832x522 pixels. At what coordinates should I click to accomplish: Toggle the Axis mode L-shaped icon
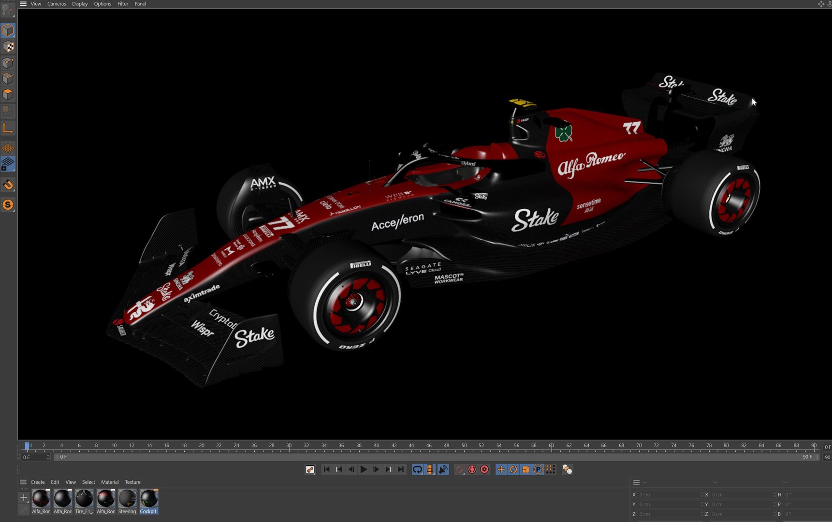8,128
